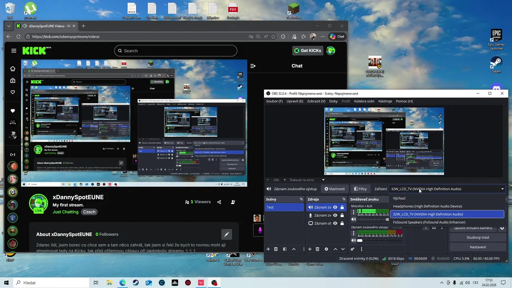The image size is (512, 288).
Task: Open the Nástroje menu in OBS
Action: (385, 101)
